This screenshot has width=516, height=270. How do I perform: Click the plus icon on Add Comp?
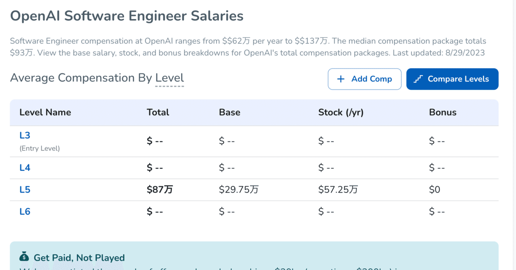click(341, 79)
